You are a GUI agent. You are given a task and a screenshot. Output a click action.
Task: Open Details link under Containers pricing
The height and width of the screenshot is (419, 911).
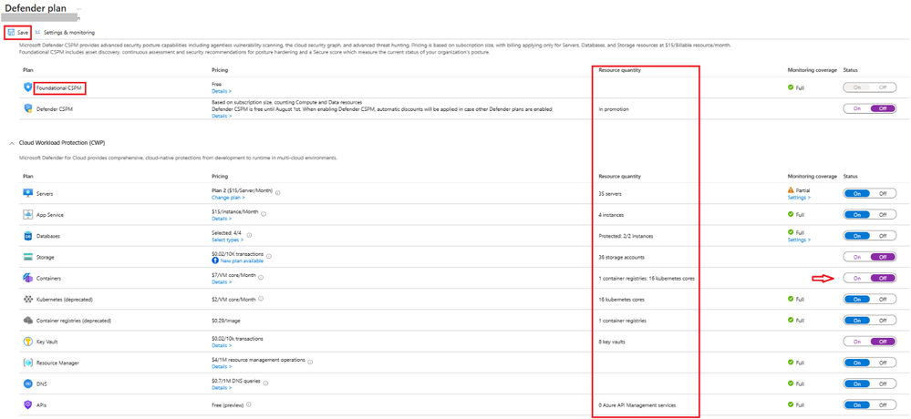pos(222,282)
